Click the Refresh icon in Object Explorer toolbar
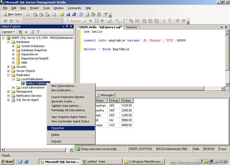This screenshot has height=165, width=230. (x=32, y=32)
